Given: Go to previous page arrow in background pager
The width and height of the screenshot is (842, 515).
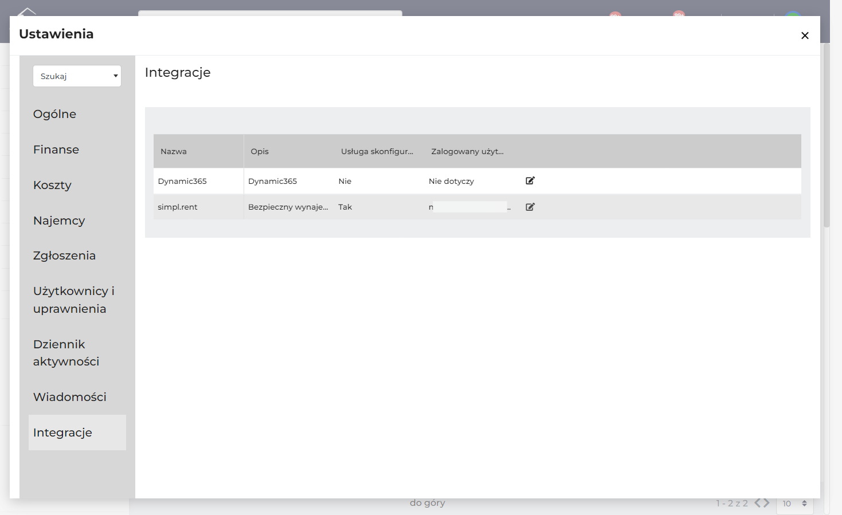Looking at the screenshot, I should [758, 503].
